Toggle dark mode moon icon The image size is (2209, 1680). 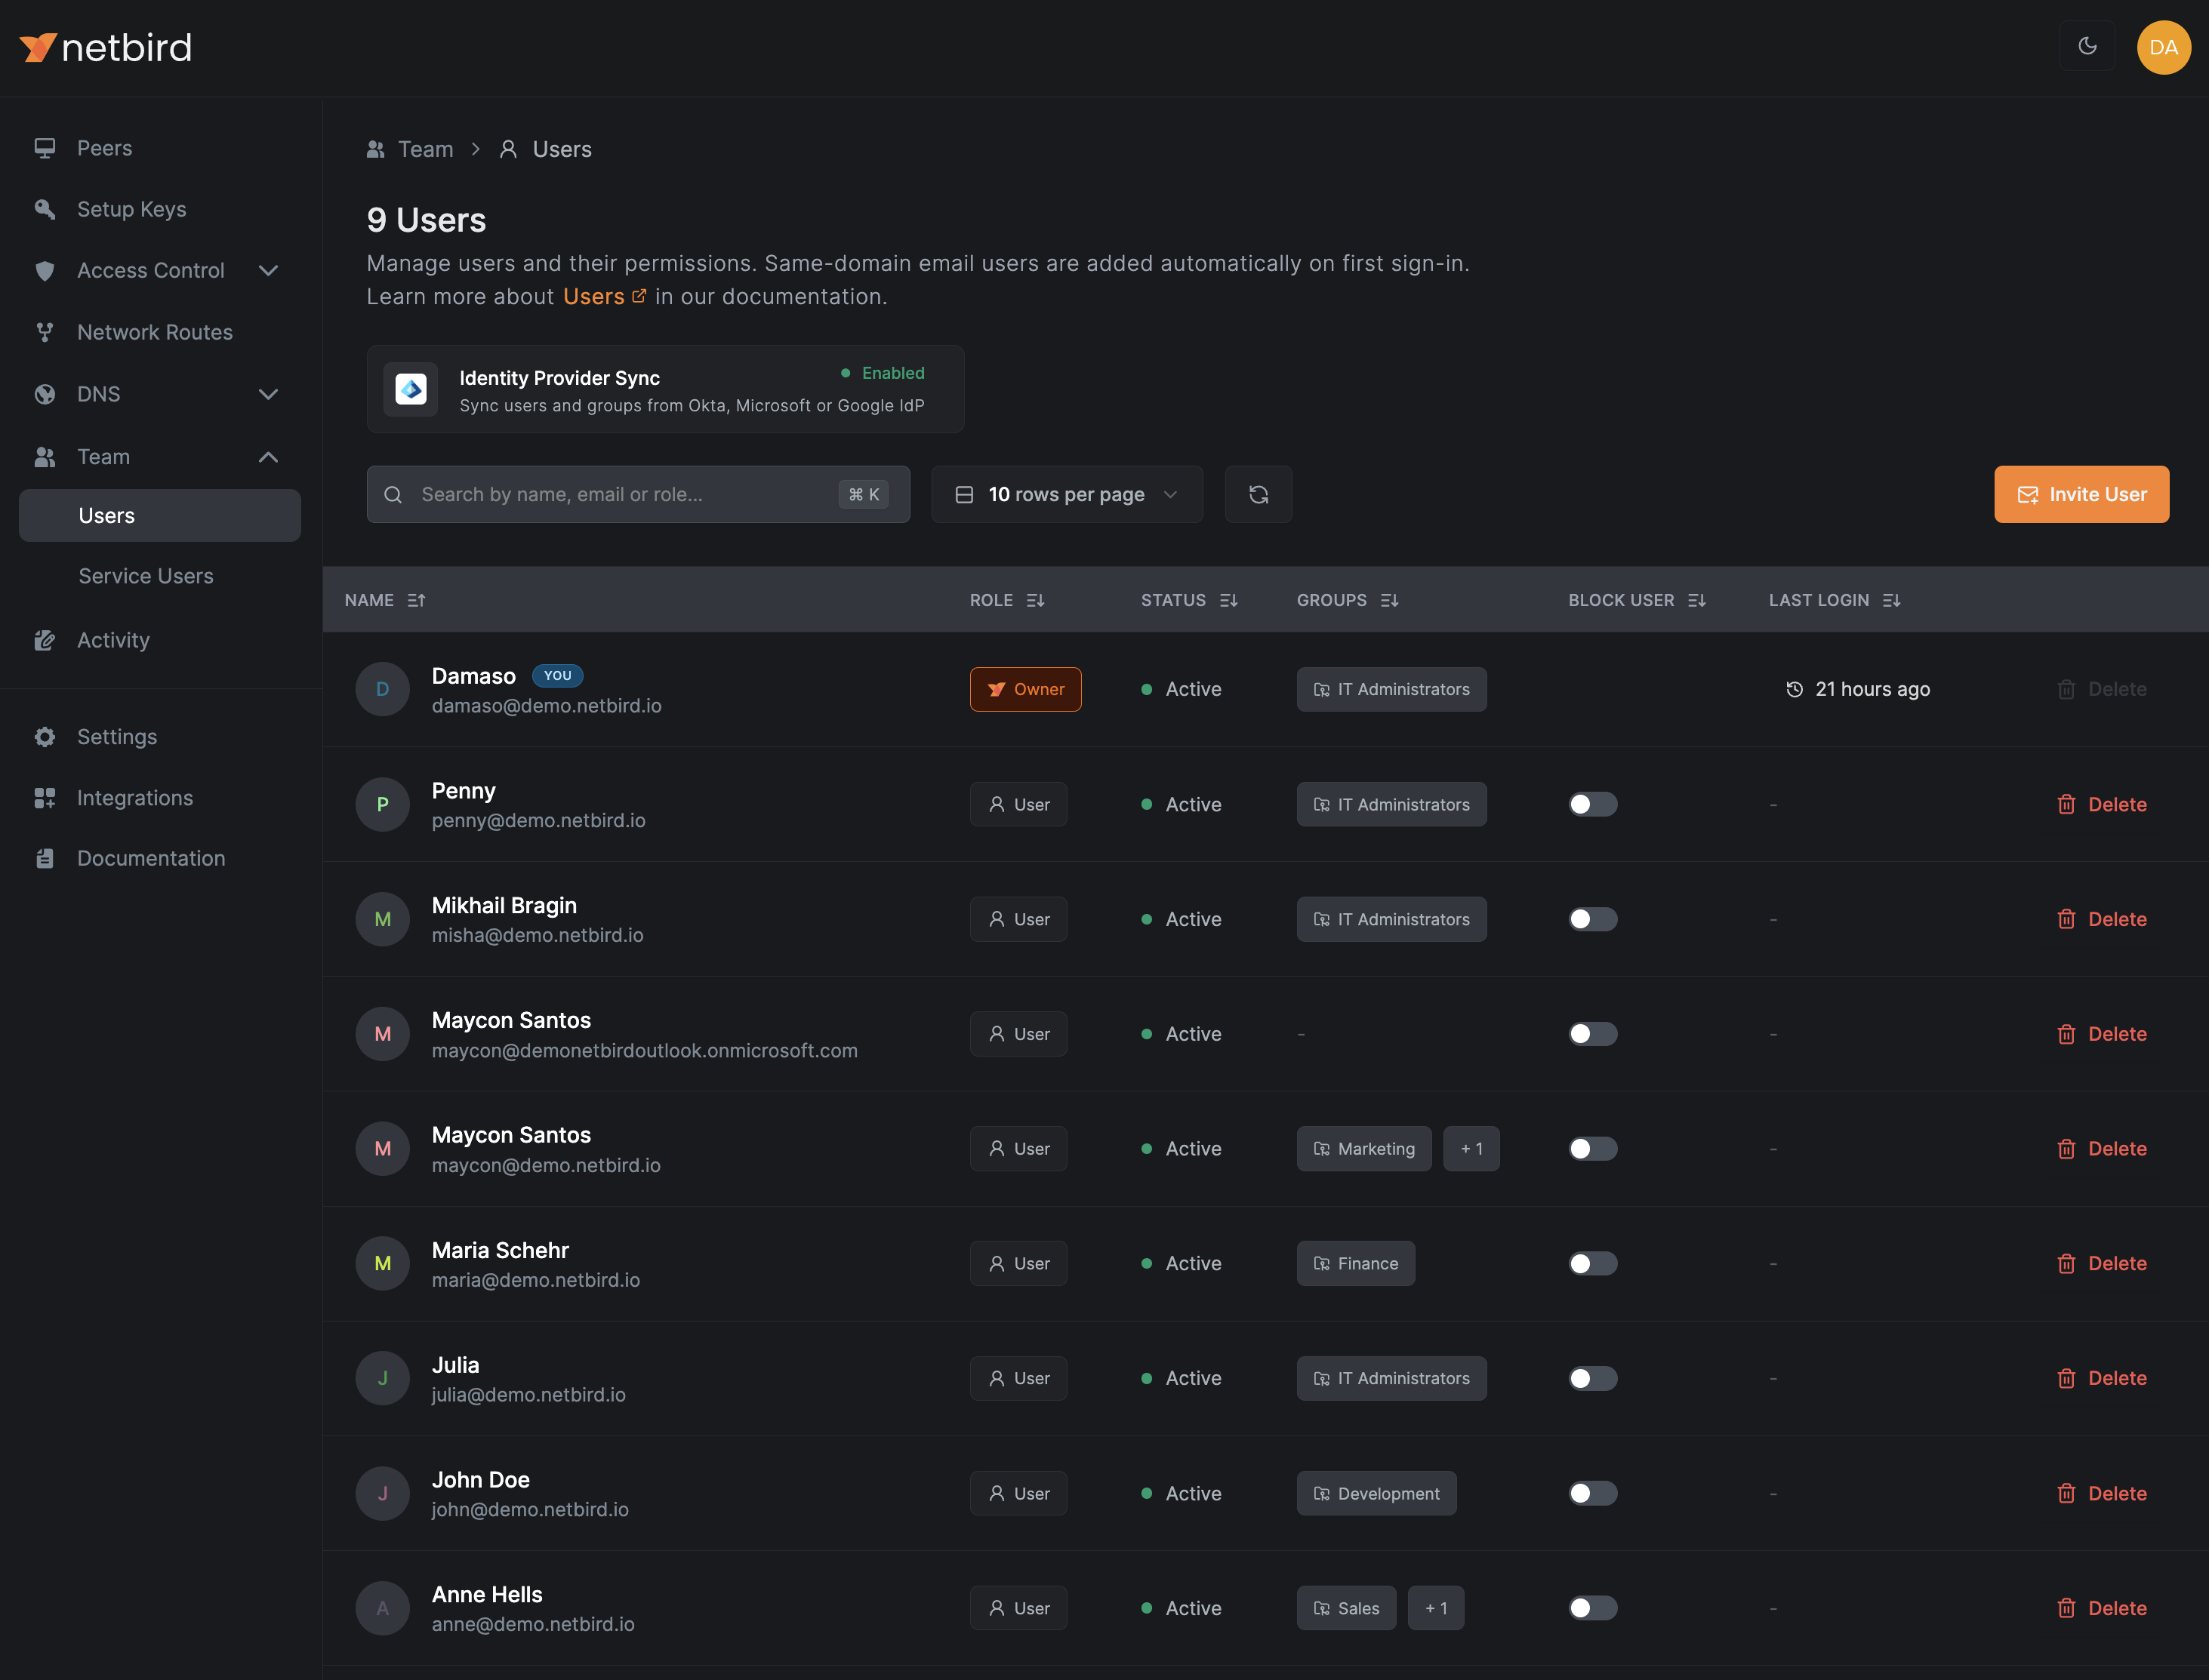[2087, 46]
